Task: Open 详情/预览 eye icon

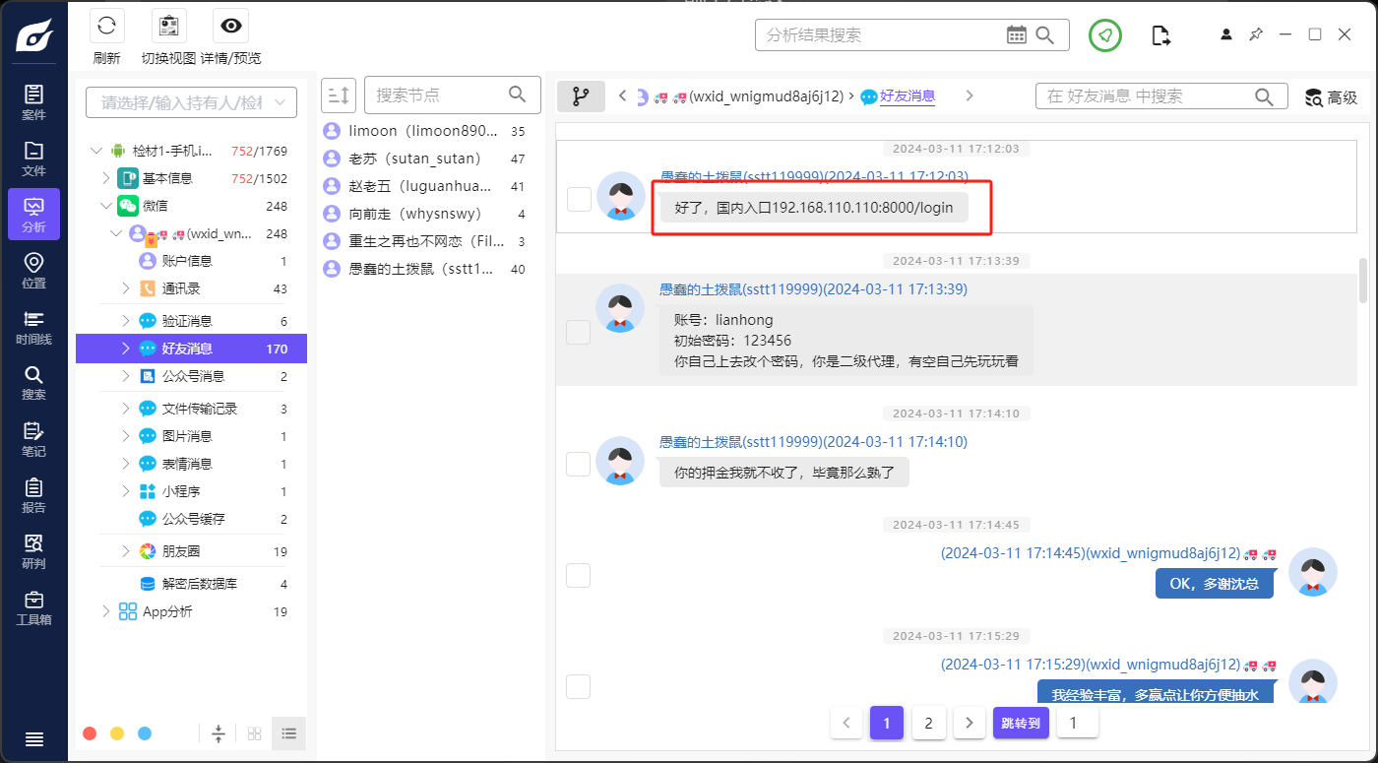Action: (x=230, y=26)
